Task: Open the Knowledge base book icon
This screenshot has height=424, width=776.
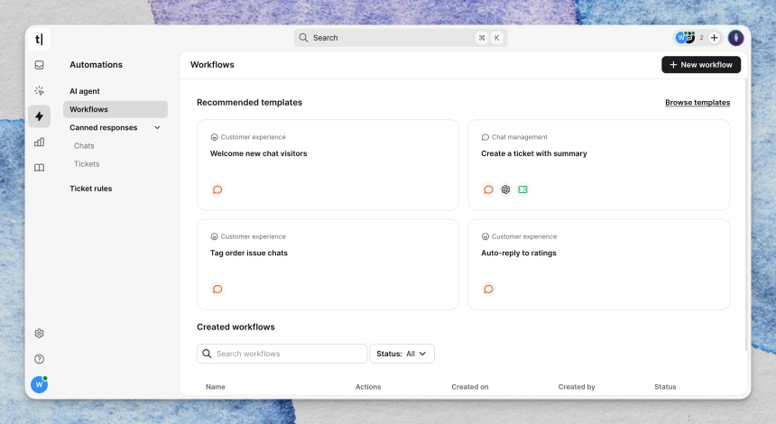Action: [39, 168]
